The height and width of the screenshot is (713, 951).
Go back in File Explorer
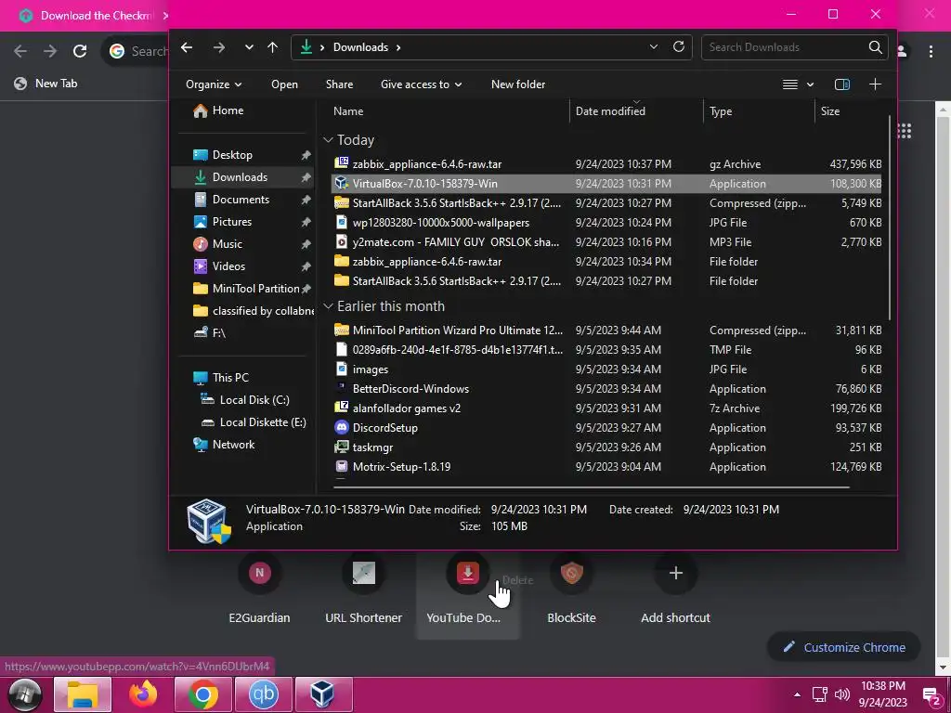[x=187, y=47]
